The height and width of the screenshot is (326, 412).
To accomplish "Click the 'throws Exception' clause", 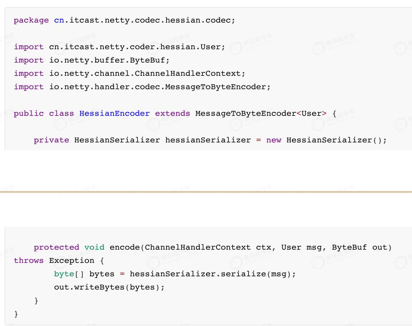I will 54,261.
